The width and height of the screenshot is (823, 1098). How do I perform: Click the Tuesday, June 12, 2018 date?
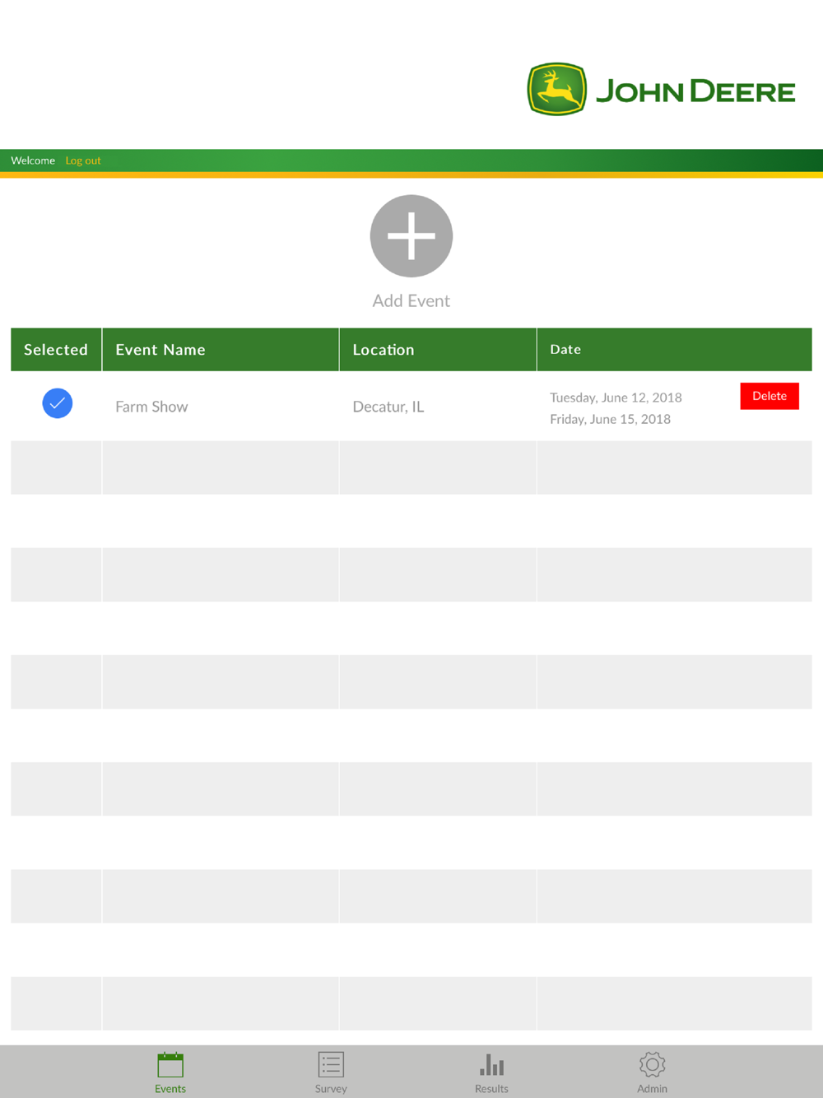coord(616,398)
